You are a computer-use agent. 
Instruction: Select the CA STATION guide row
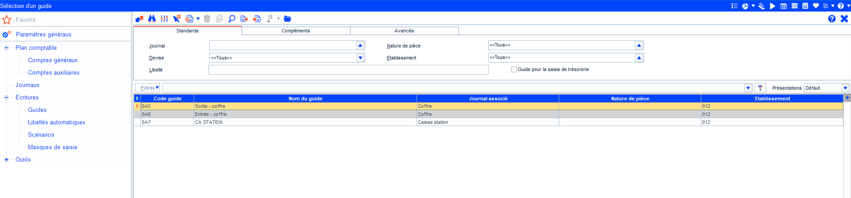305,122
